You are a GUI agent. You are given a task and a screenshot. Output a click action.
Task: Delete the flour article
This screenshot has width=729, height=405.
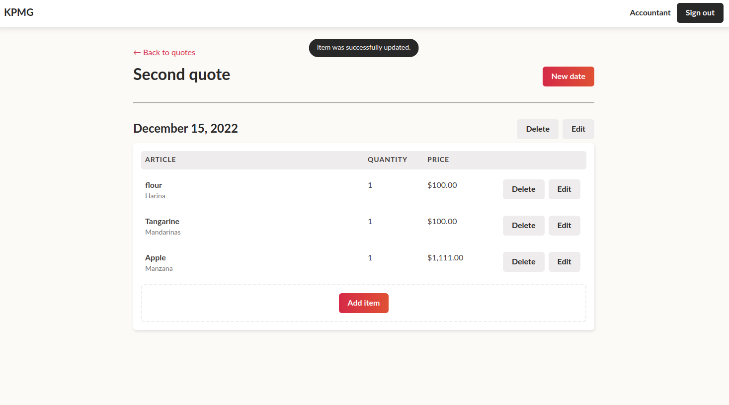pos(523,189)
